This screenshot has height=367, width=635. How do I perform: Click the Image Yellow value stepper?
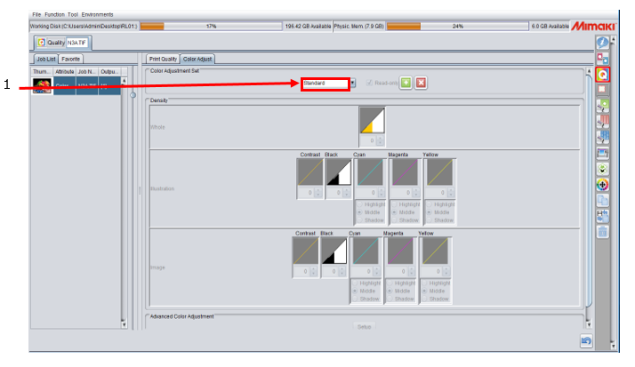click(x=446, y=272)
